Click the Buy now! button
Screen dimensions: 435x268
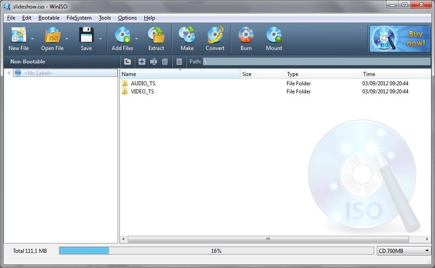click(x=399, y=39)
